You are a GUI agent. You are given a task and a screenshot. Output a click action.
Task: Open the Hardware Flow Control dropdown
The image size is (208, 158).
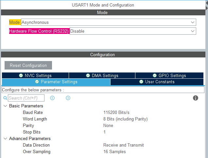tap(133, 31)
